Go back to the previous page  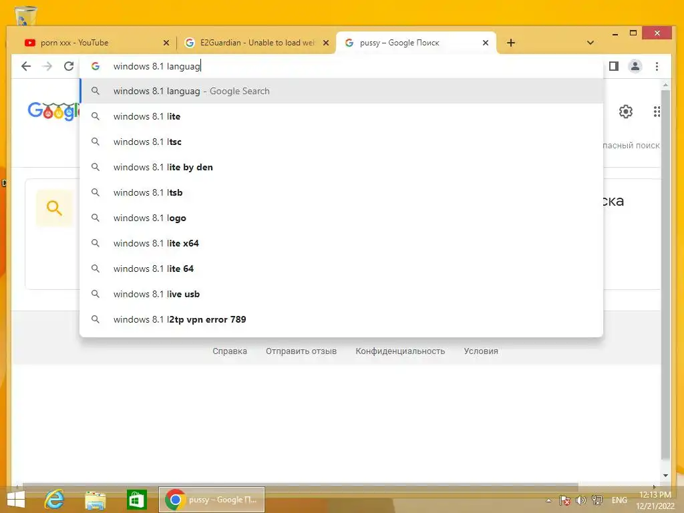pos(26,66)
